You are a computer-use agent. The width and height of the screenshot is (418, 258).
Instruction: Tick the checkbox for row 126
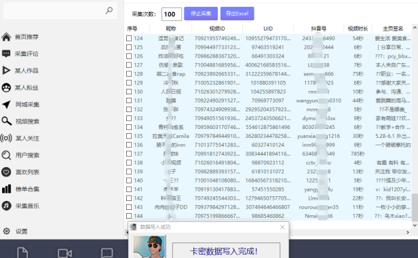[x=129, y=56]
